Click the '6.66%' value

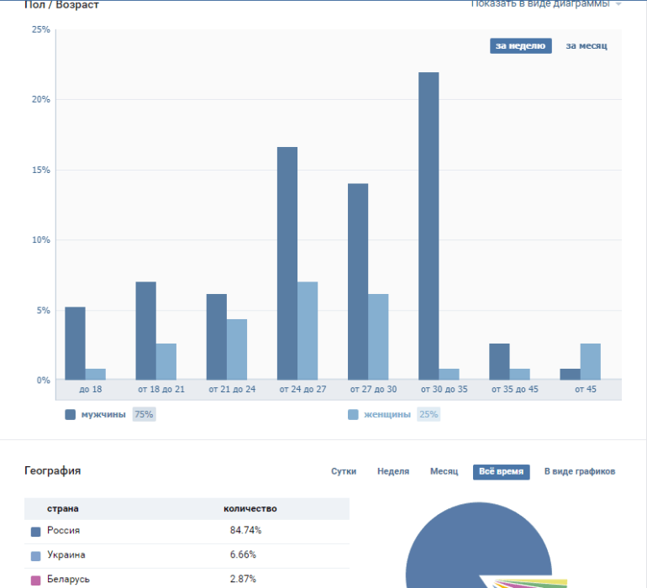point(243,554)
